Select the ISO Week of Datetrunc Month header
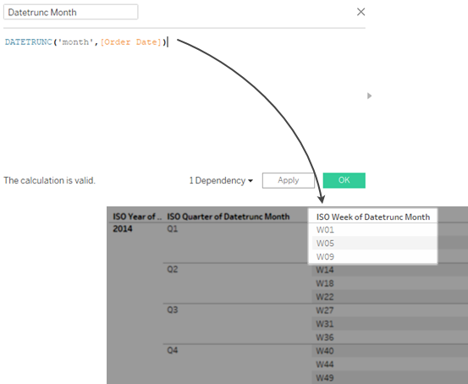This screenshot has width=468, height=384. (373, 217)
